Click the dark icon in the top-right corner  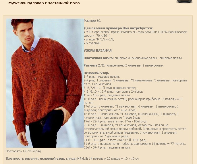(x=185, y=1)
